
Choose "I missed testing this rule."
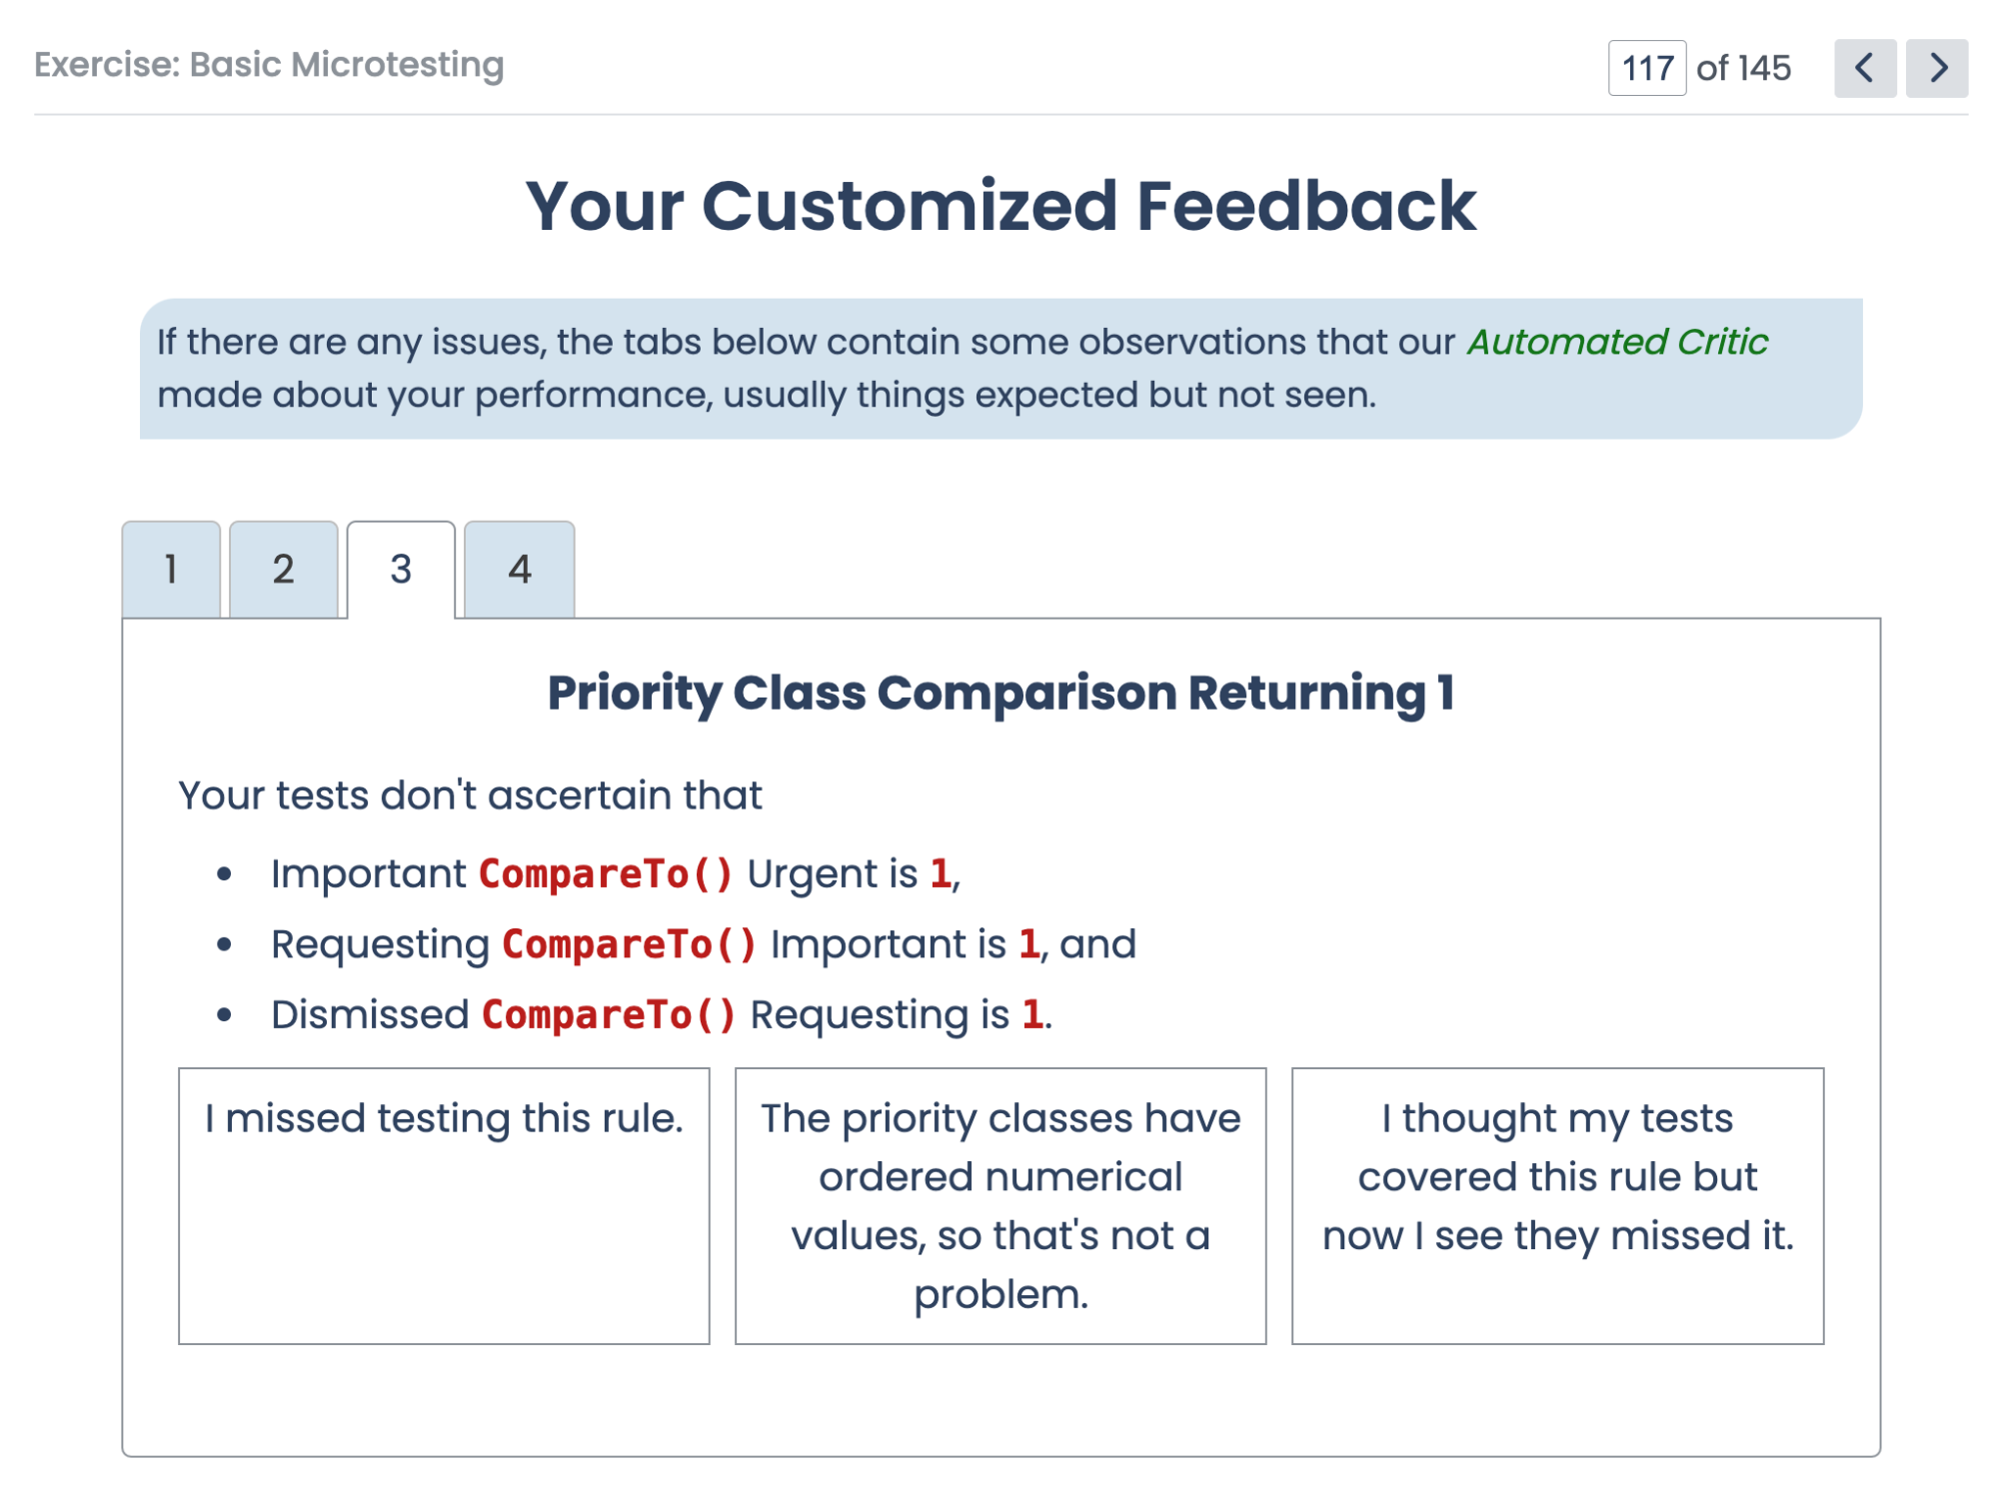[x=444, y=1205]
